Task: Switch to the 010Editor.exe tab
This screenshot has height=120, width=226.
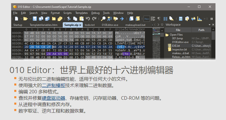Action: (110, 25)
